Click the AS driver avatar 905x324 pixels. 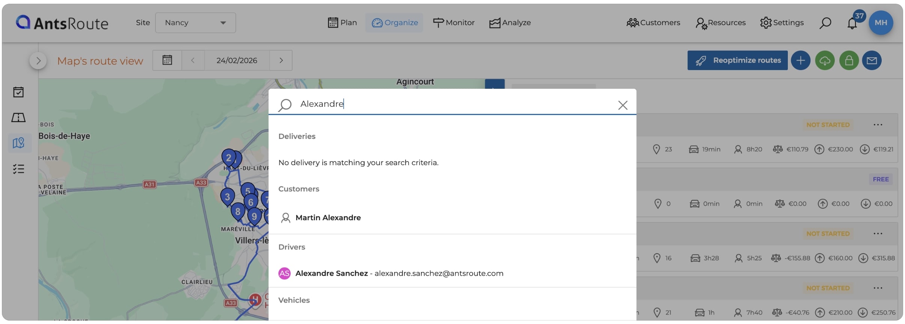[284, 273]
